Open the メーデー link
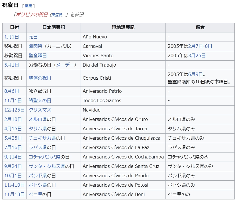Viewport: 237px width, 202px height. pos(66,65)
